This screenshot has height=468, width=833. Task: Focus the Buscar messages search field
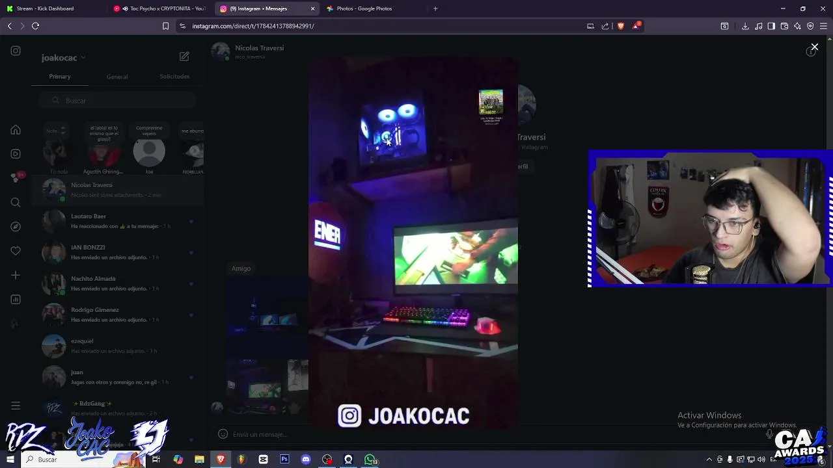(117, 101)
